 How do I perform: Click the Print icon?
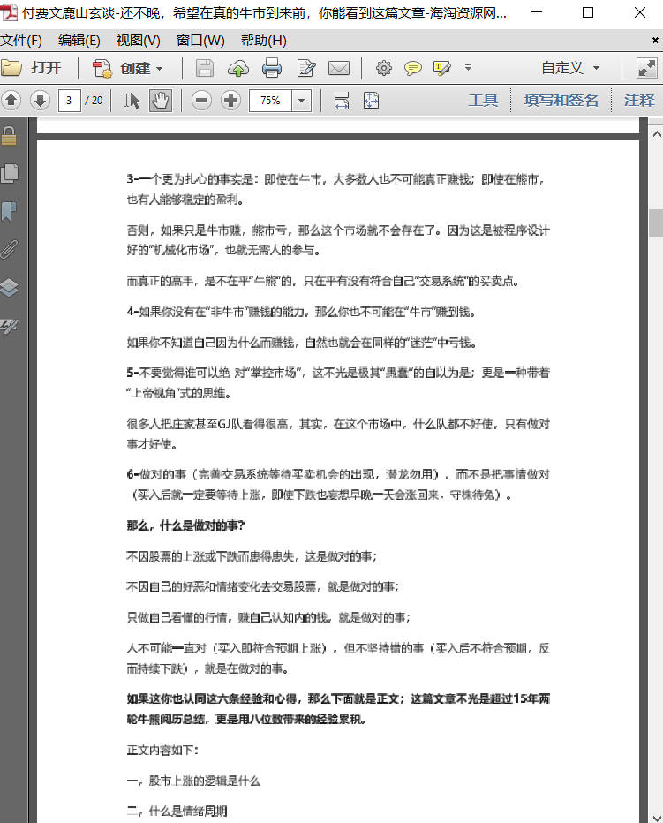[x=271, y=69]
